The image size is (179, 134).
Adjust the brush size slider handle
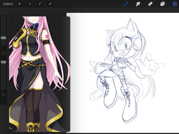pos(3,38)
